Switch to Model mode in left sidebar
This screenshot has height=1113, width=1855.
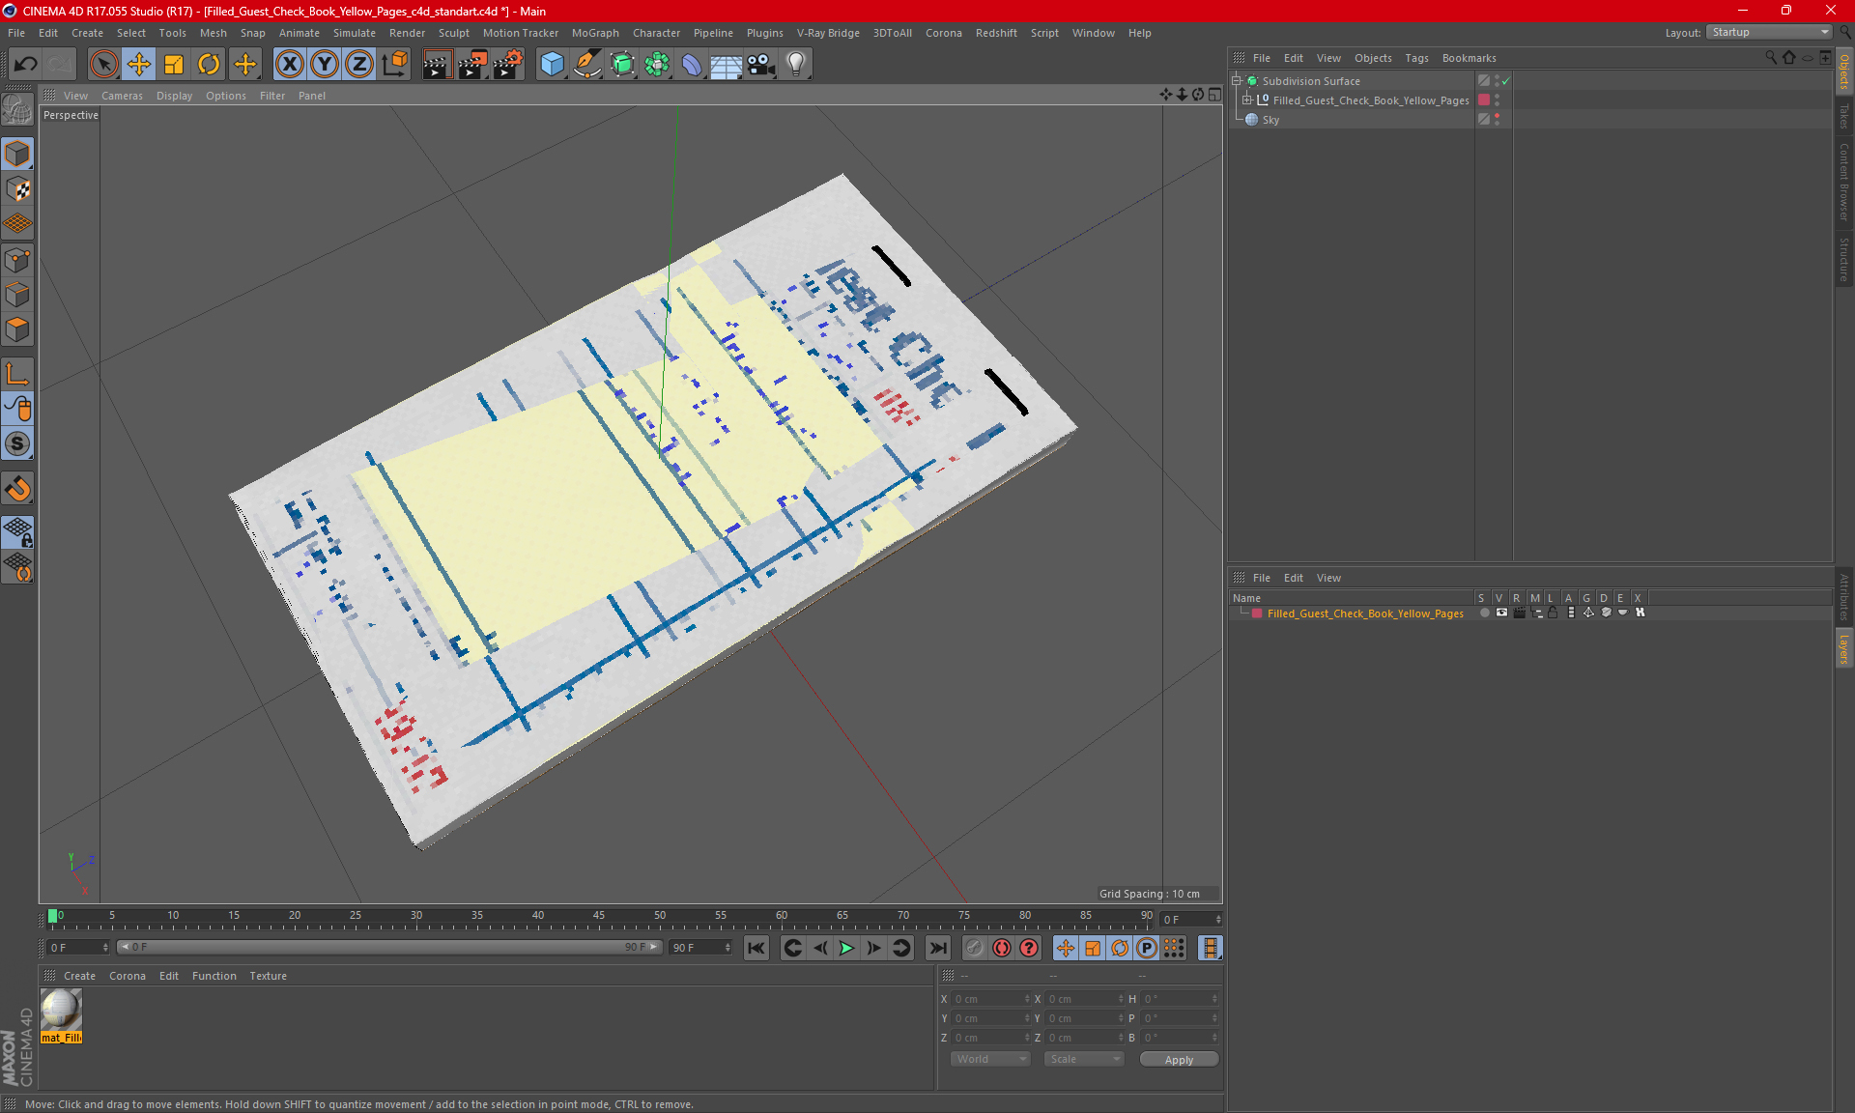(17, 154)
